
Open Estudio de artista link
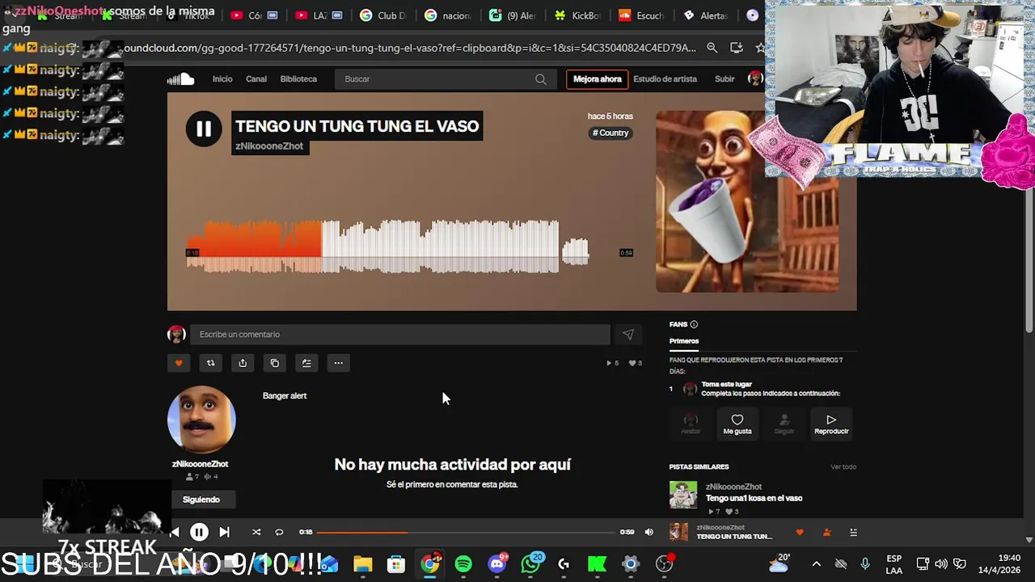coord(665,79)
